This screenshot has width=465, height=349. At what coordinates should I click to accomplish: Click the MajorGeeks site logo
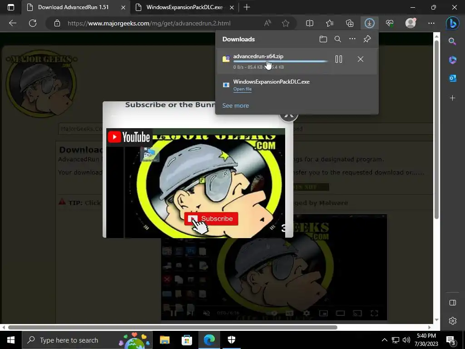tap(41, 83)
